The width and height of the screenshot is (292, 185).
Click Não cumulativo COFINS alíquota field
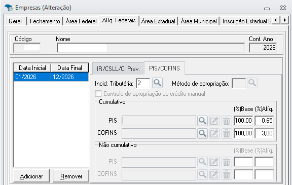(264, 174)
